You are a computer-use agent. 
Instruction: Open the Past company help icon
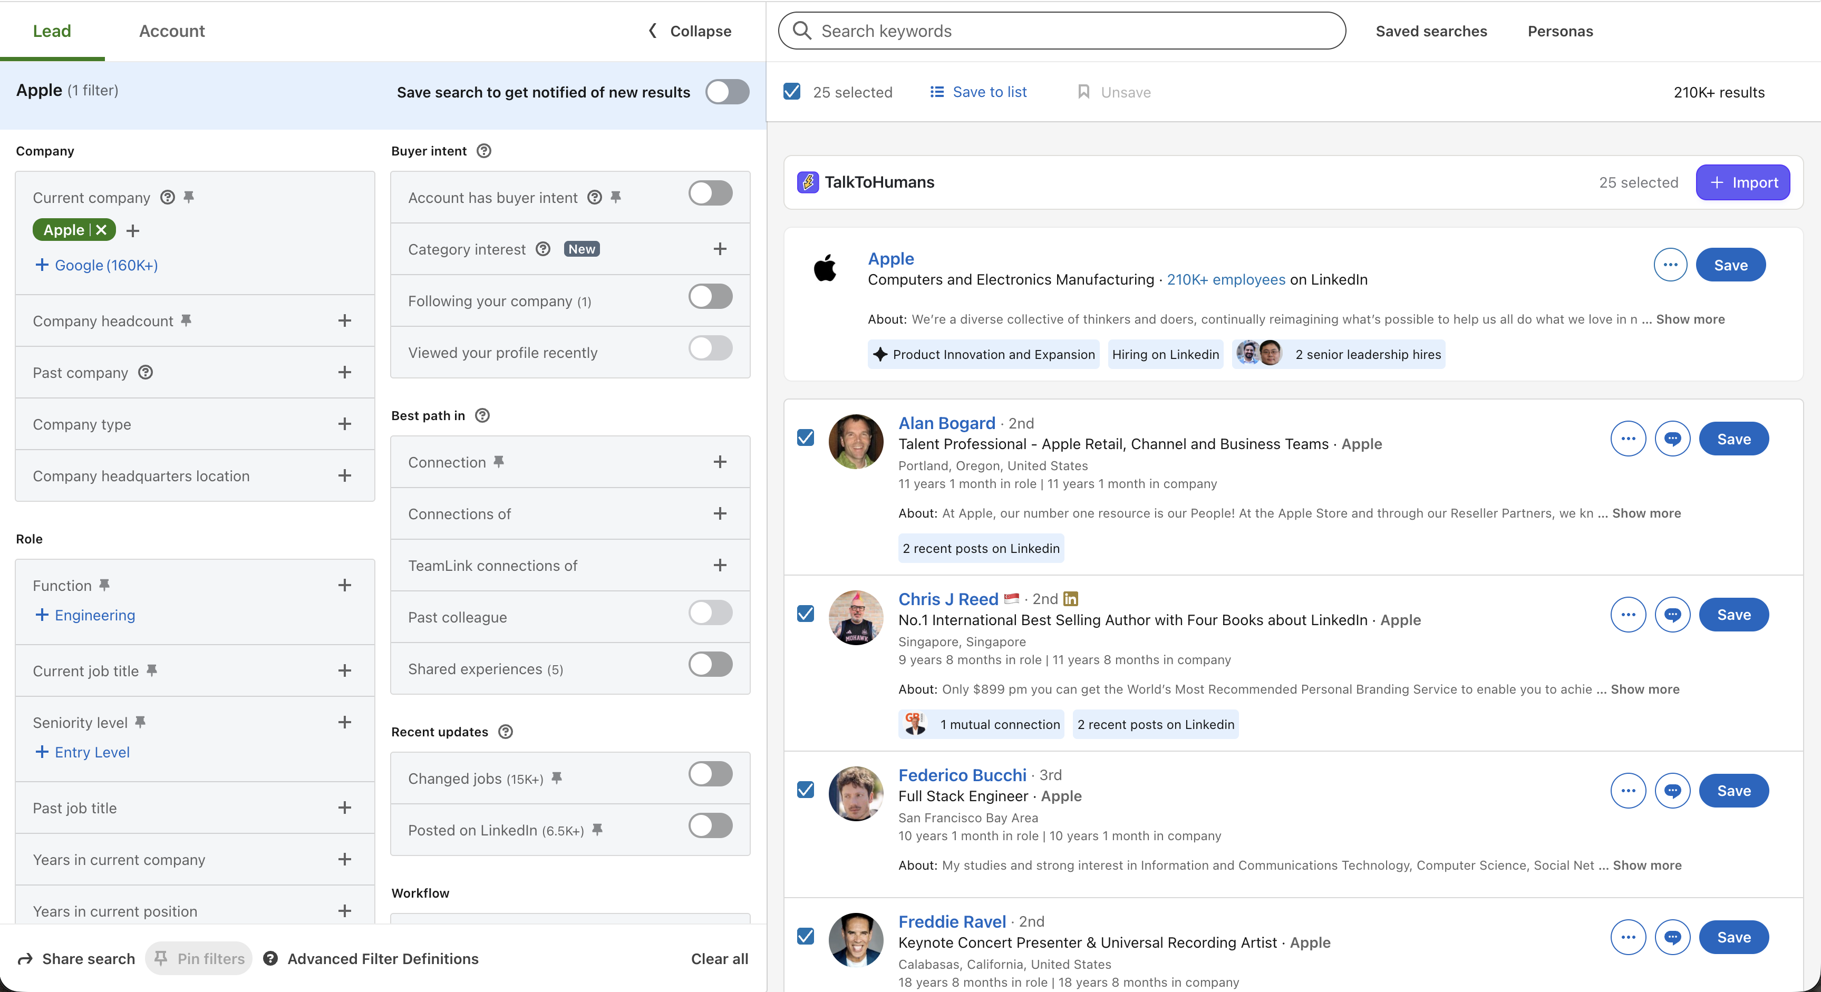[146, 372]
